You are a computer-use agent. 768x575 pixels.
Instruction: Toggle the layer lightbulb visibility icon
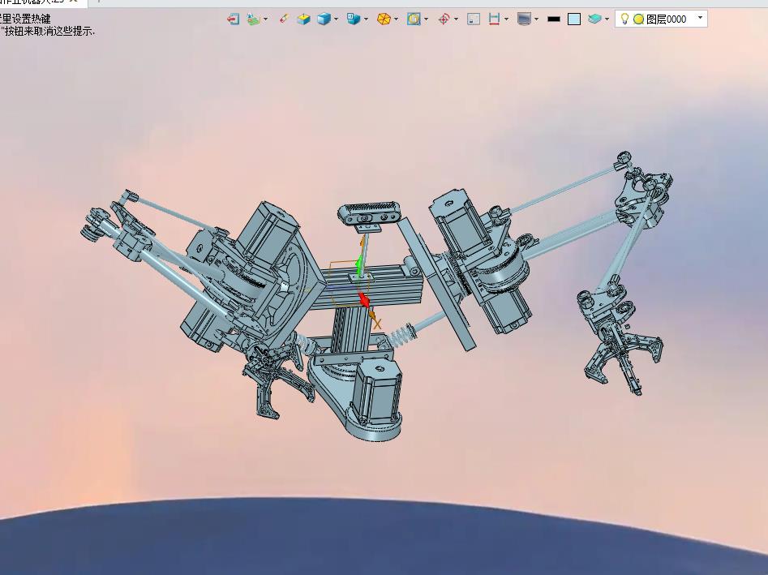click(x=625, y=19)
